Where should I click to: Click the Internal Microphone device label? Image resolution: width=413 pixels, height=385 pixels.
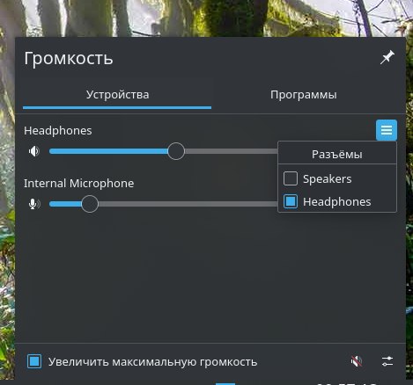point(78,184)
